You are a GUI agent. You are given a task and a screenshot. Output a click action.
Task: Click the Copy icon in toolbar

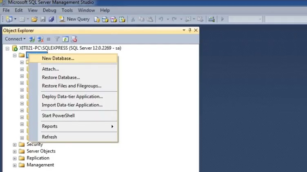tap(141, 19)
